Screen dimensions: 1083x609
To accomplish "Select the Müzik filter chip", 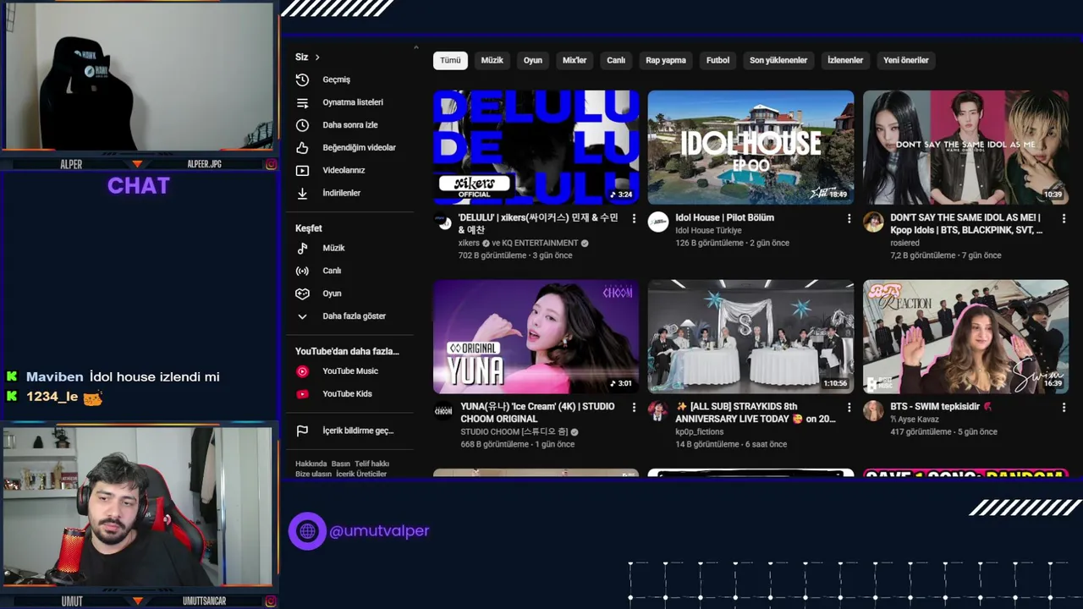I will tap(492, 61).
